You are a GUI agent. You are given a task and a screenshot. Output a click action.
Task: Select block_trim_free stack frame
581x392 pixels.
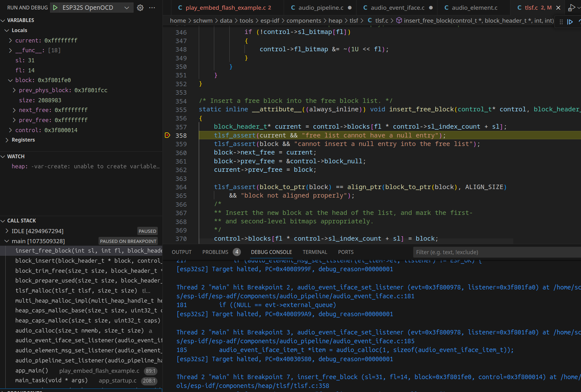(81, 271)
